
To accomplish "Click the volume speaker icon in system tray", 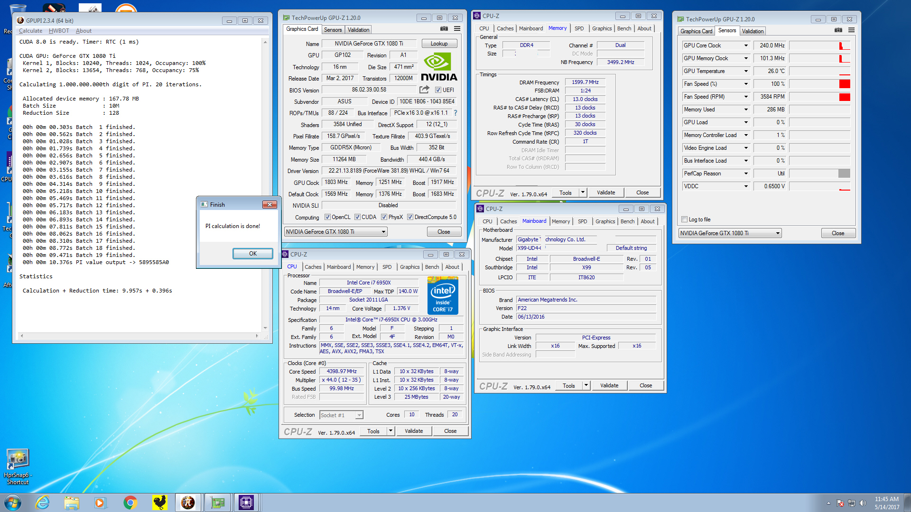I will 863,503.
